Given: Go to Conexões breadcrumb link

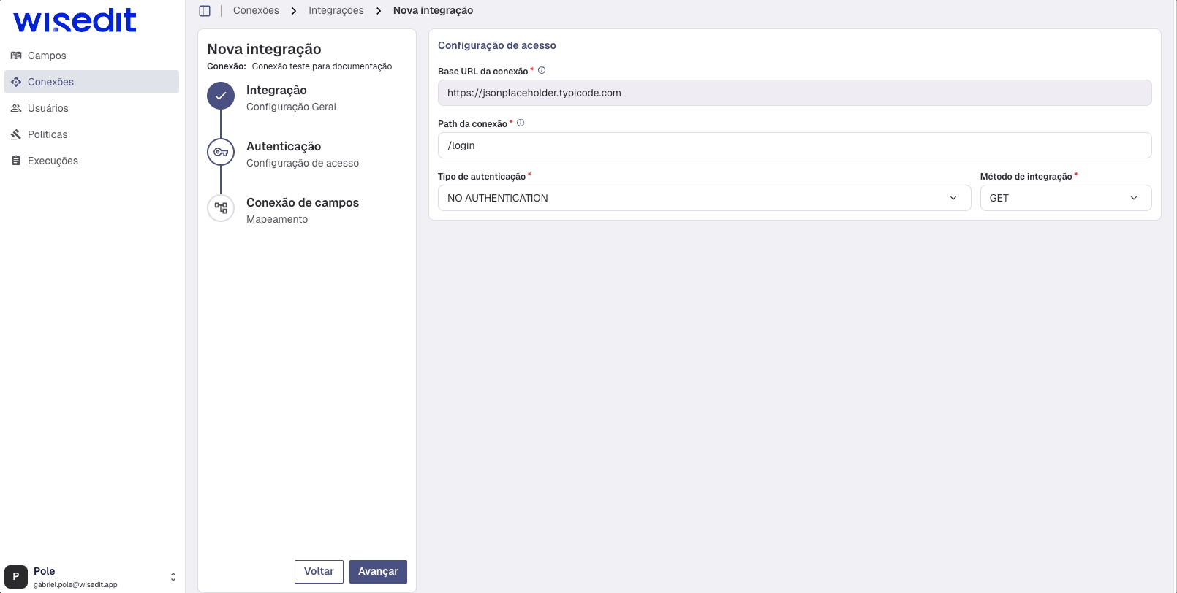Looking at the screenshot, I should tap(256, 11).
